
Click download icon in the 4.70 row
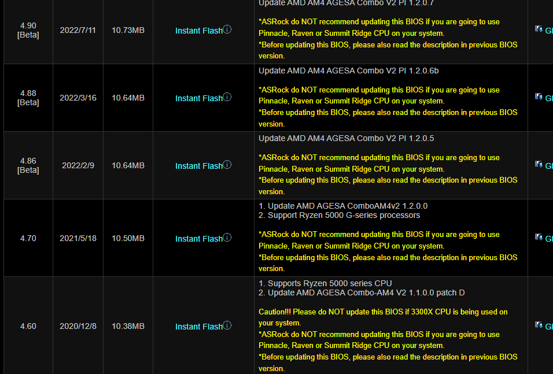click(x=539, y=237)
